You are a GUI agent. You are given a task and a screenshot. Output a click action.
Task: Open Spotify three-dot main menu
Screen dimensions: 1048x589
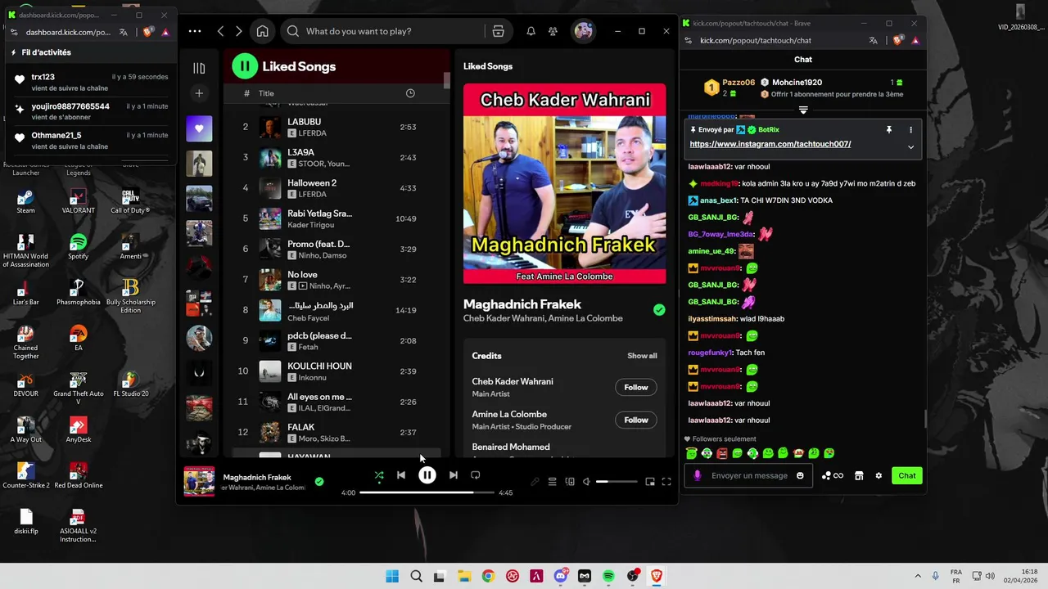194,31
